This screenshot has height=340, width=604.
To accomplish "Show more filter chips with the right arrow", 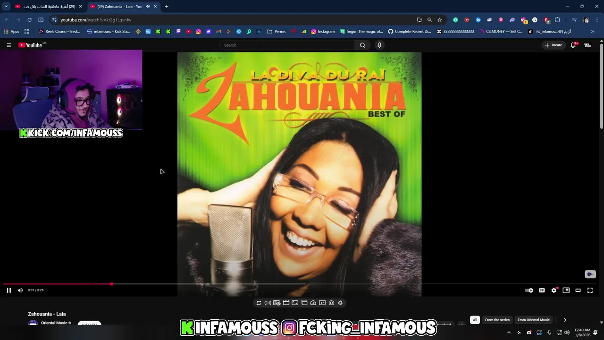I will click(x=565, y=320).
